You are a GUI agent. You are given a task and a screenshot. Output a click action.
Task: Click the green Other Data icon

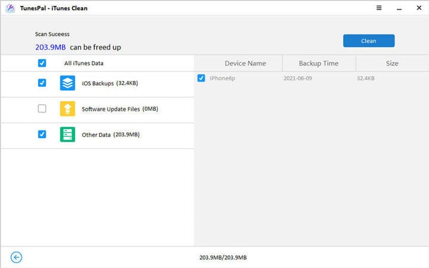(67, 135)
